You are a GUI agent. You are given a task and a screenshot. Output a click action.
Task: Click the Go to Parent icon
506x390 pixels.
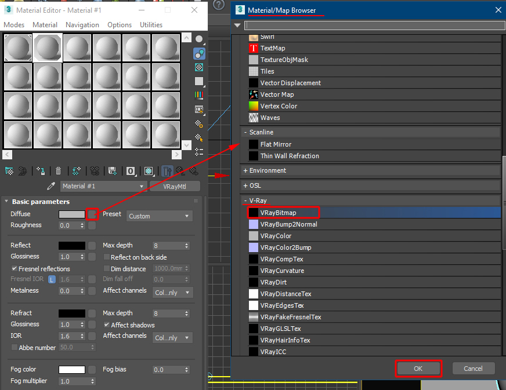pyautogui.click(x=180, y=171)
